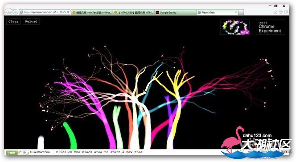The image size is (296, 162).
Task: Open the Home icon in browser toolbar
Action: pyautogui.click(x=276, y=12)
